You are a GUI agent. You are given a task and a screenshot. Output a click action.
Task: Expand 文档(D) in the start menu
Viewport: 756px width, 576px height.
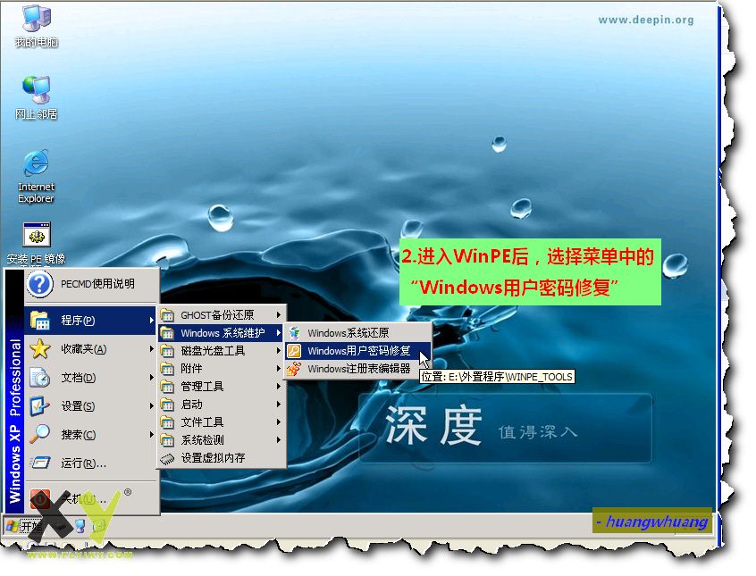pyautogui.click(x=90, y=378)
